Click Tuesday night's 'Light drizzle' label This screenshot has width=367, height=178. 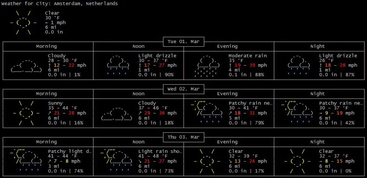point(338,56)
